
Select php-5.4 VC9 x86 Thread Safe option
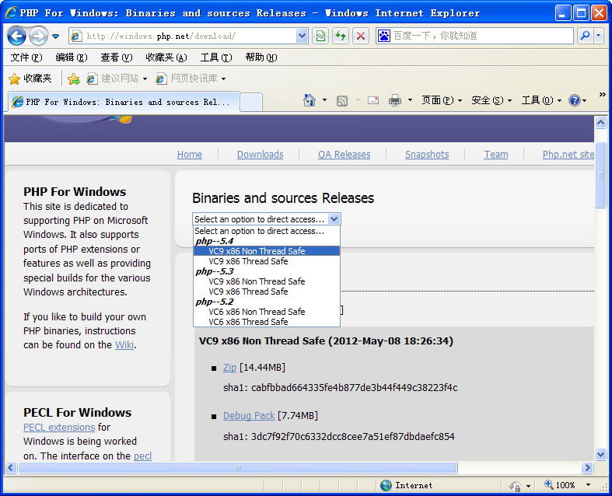point(267,261)
